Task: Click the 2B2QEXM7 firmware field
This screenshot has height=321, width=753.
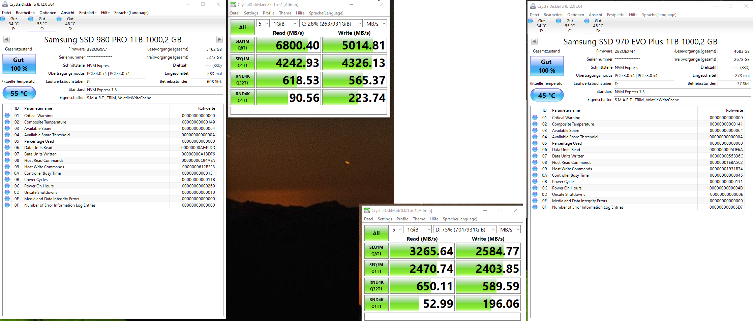Action: point(644,51)
